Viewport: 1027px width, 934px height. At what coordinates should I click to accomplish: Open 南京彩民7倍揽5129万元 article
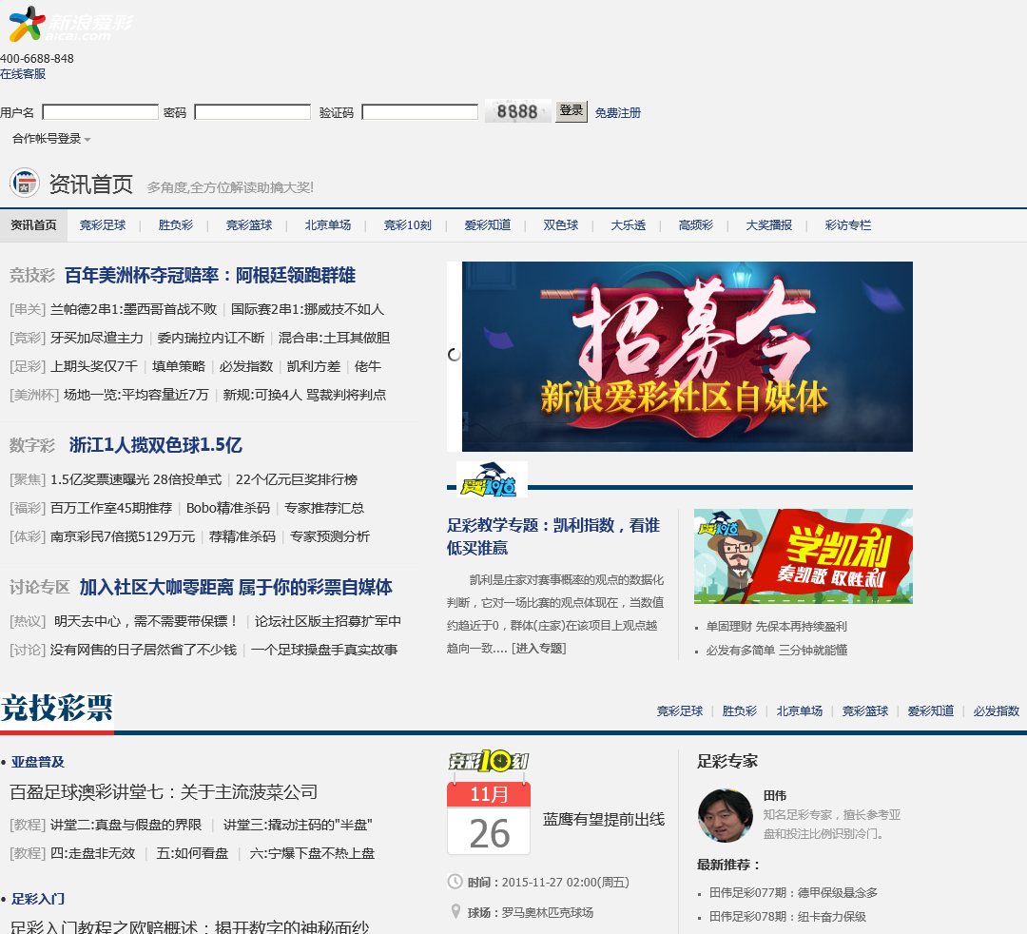(123, 536)
